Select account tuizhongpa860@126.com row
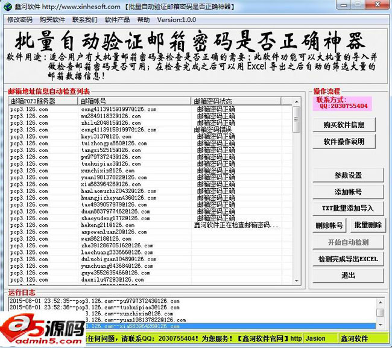Viewport: 392px width, 348px height. [x=150, y=144]
